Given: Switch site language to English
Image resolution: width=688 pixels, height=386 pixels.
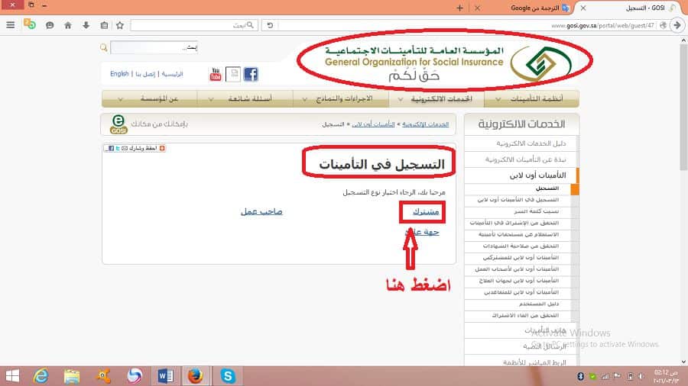Looking at the screenshot, I should (x=119, y=74).
